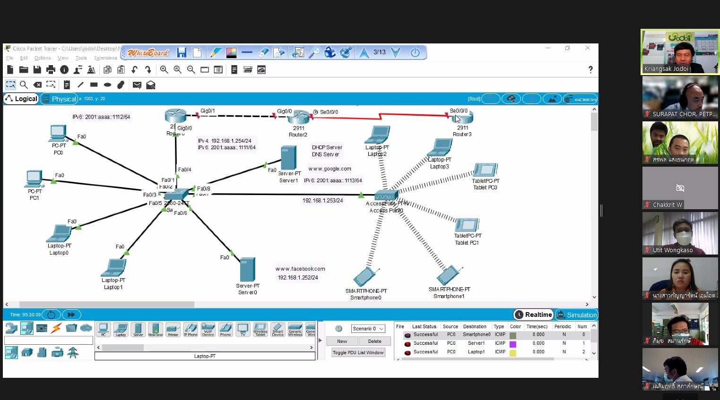The image size is (720, 400).
Task: Select the Inspect magnifier tool
Action: (x=24, y=85)
